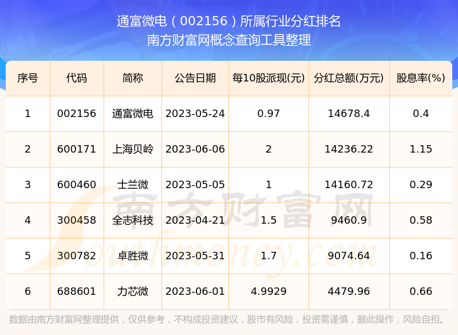
Task: Click row number 4 for 全志科技
Action: 27,220
